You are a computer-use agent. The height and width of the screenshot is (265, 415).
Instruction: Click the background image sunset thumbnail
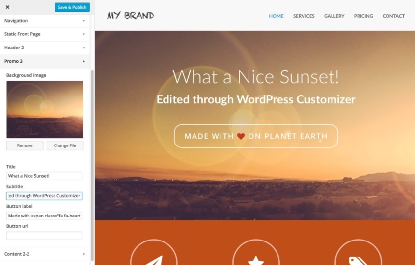pos(45,110)
